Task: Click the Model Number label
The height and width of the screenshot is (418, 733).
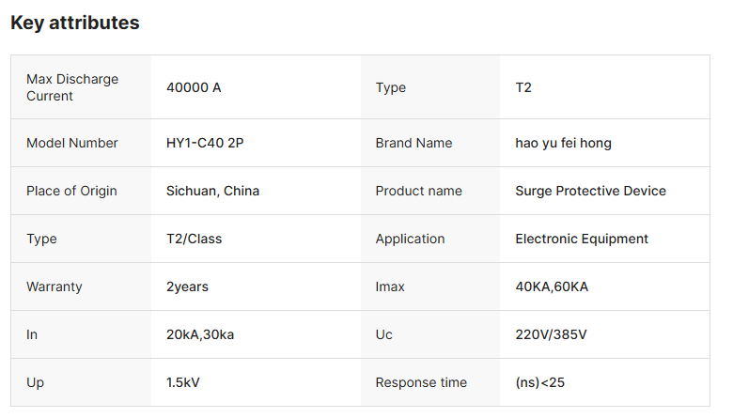Action: pos(72,143)
